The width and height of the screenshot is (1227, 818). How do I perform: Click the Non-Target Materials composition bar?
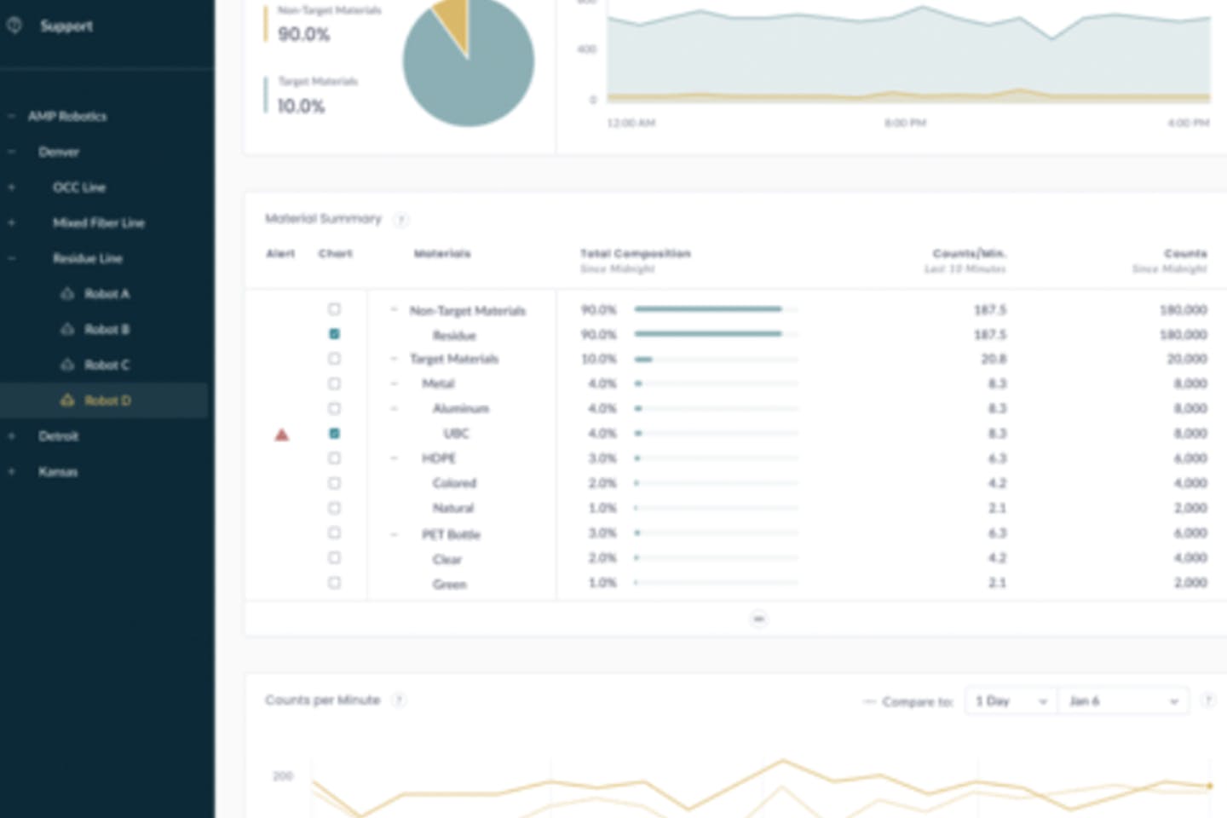(716, 309)
